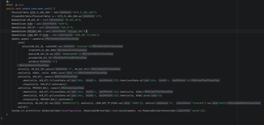The height and width of the screenshot is (125, 264).
Task: Click the AfterUpdateOnClauseStep inlay hint
Action: click(x=106, y=69)
